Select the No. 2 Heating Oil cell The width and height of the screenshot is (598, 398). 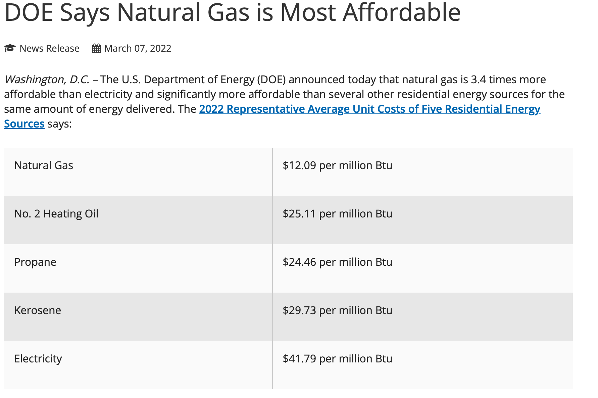click(x=56, y=214)
